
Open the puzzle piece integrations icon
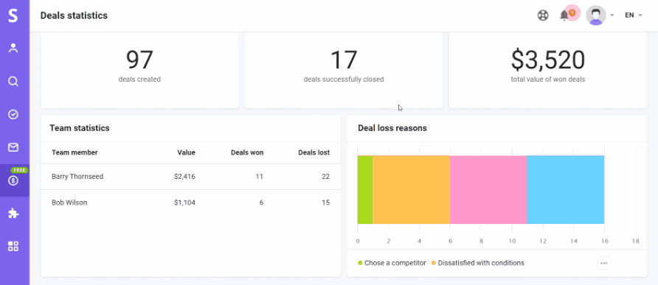tap(13, 214)
